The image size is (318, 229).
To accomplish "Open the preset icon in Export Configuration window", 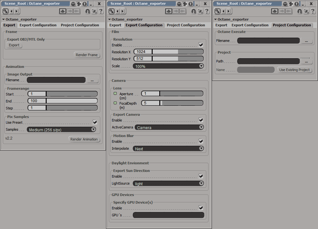I will pyautogui.click(x=200, y=11).
